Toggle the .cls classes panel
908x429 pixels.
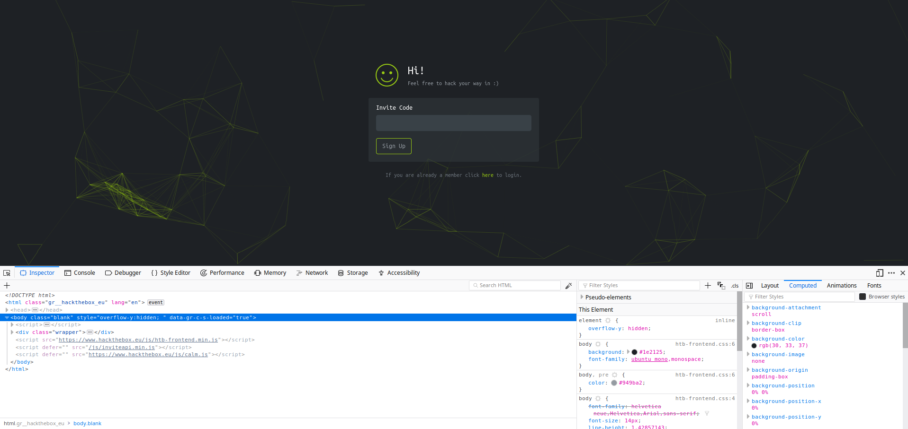(x=735, y=286)
